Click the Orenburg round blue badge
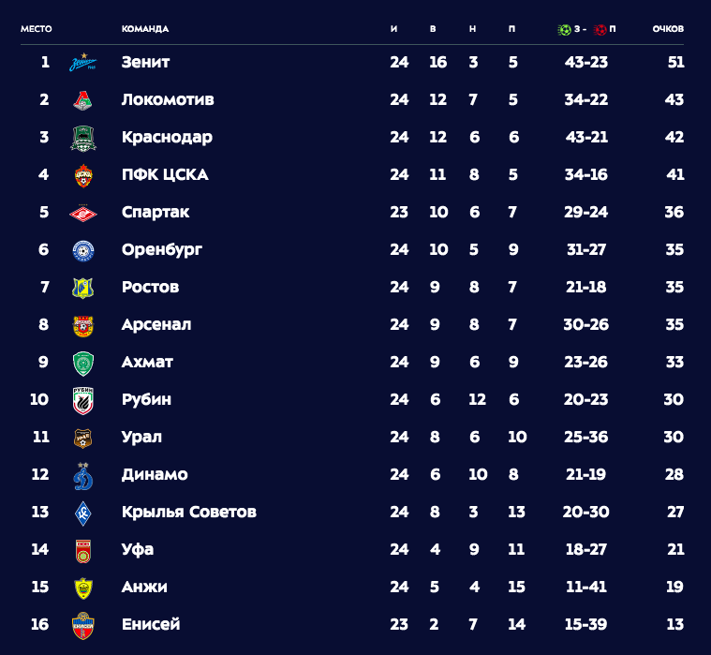This screenshot has height=655, width=711. click(x=83, y=250)
